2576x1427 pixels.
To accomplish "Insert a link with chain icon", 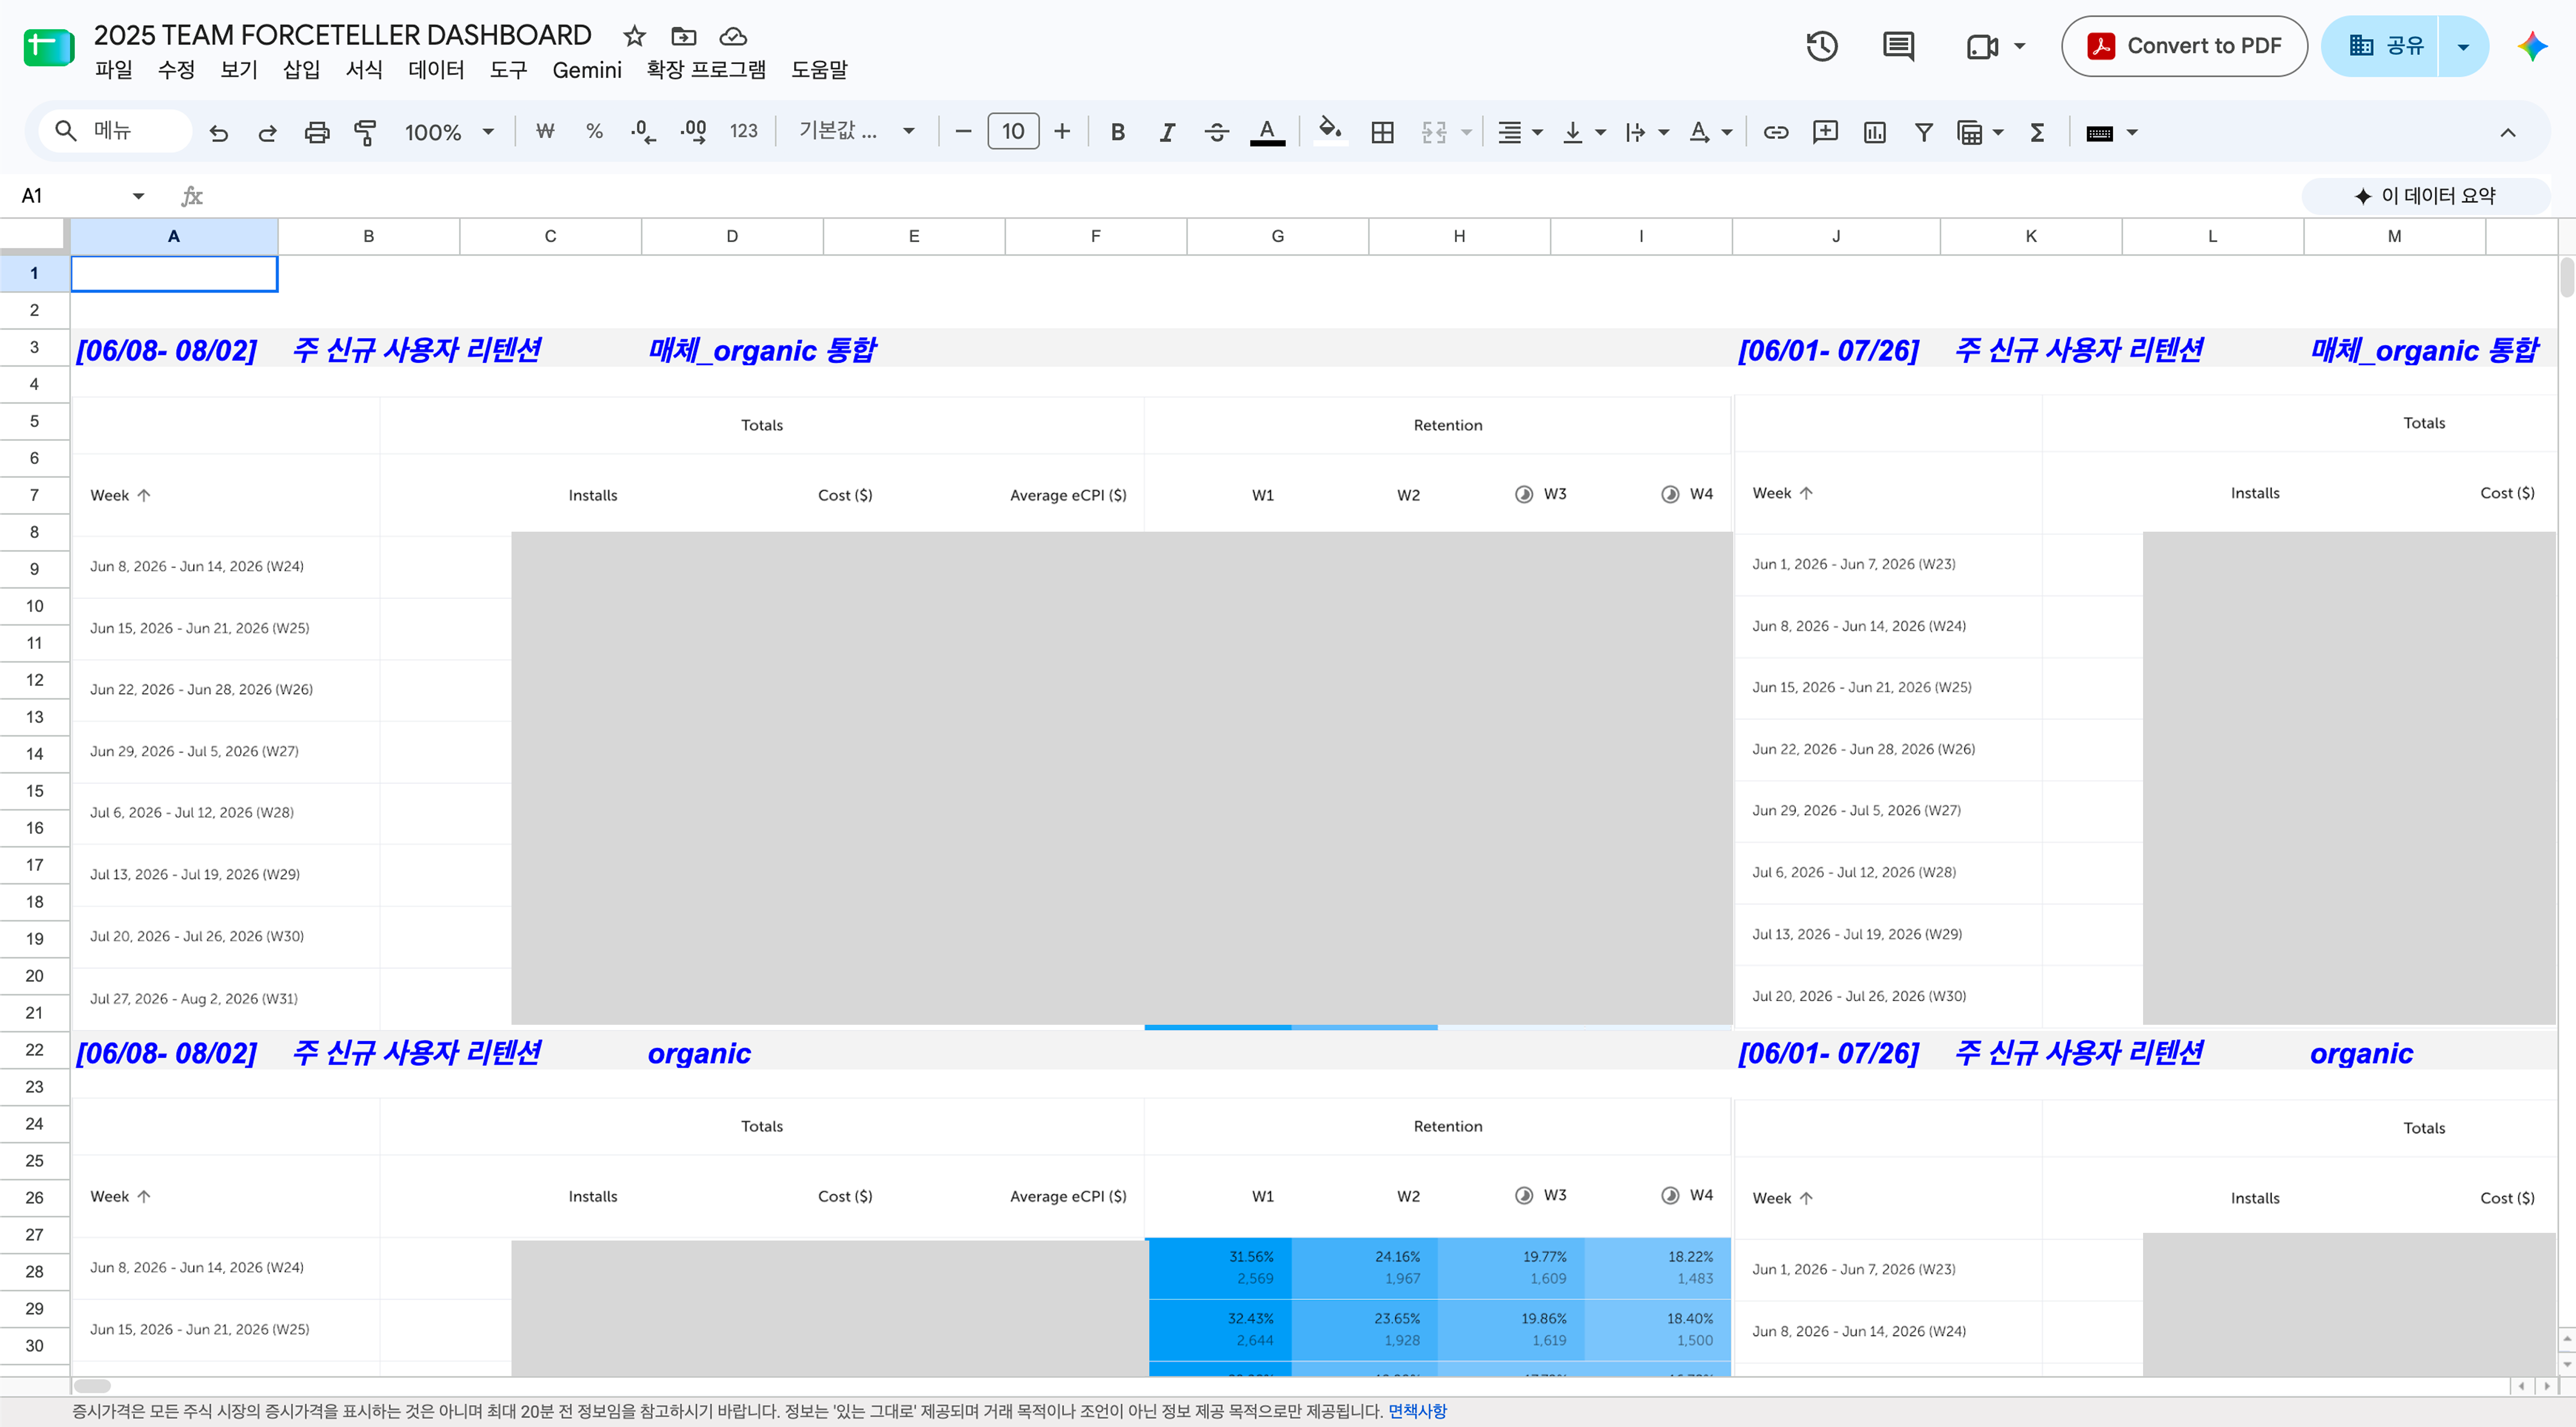I will coord(1776,132).
